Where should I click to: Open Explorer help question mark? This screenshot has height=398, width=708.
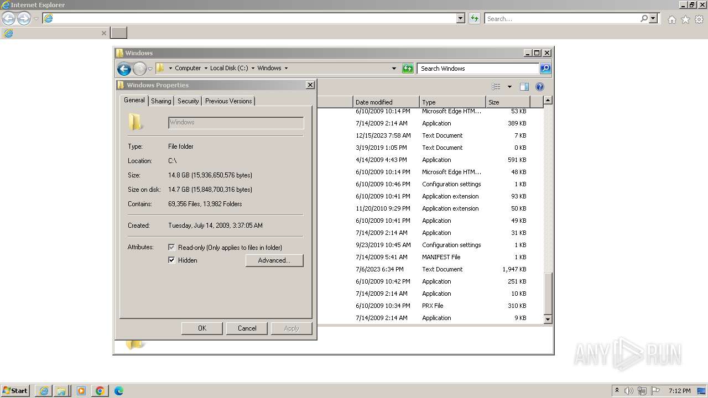pyautogui.click(x=540, y=87)
